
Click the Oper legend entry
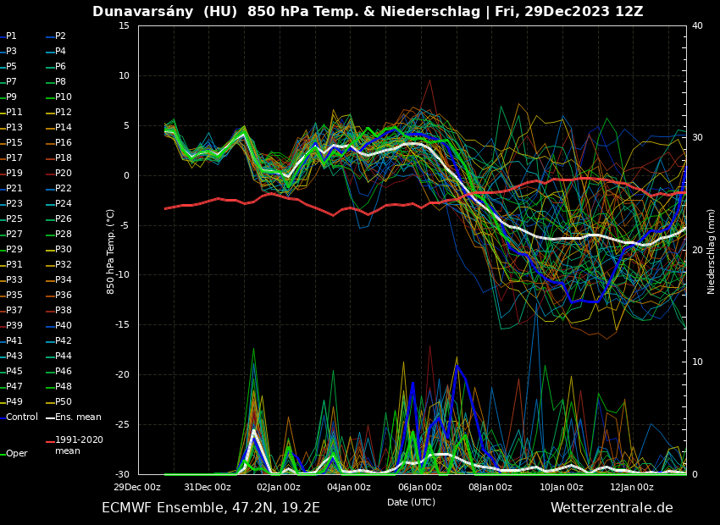click(17, 454)
